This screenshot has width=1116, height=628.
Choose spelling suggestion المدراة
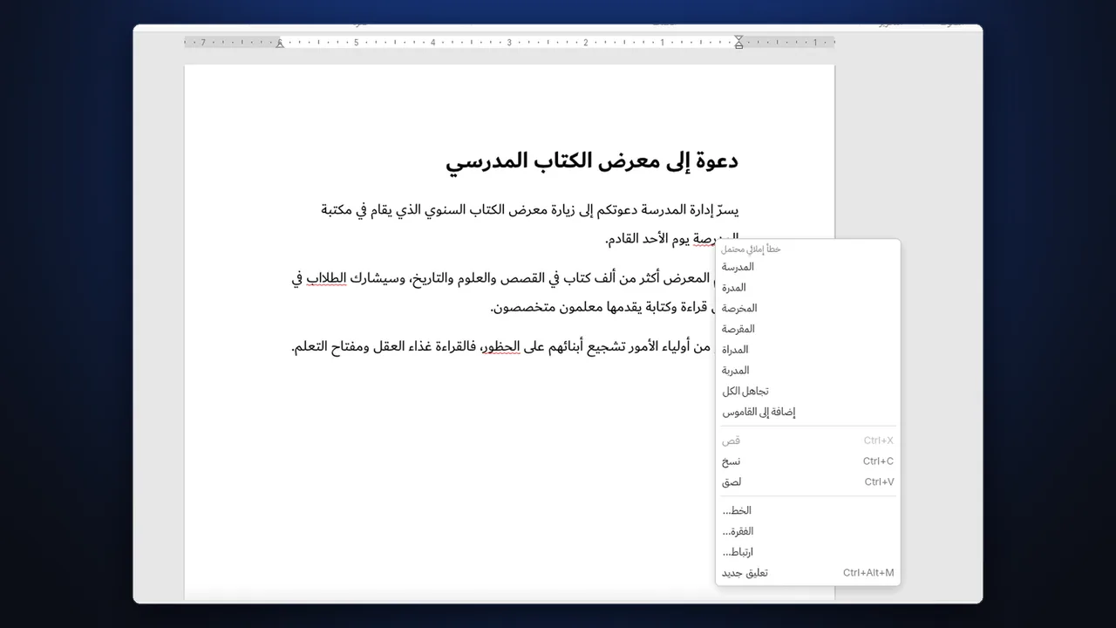click(808, 350)
